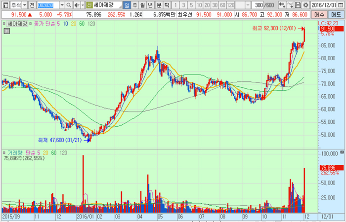Open the stock code history dropdown
The width and height of the screenshot is (346, 222).
[x=62, y=5]
